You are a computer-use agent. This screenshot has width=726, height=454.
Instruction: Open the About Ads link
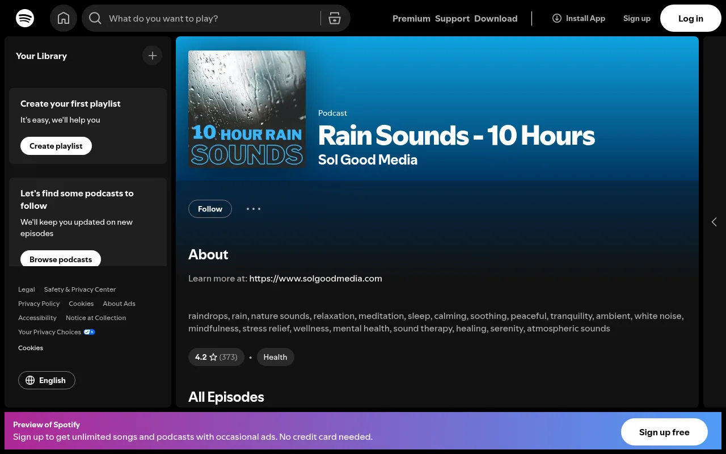(119, 304)
